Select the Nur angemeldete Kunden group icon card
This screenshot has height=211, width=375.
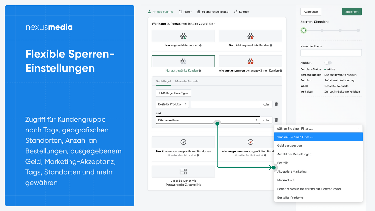[x=183, y=36]
